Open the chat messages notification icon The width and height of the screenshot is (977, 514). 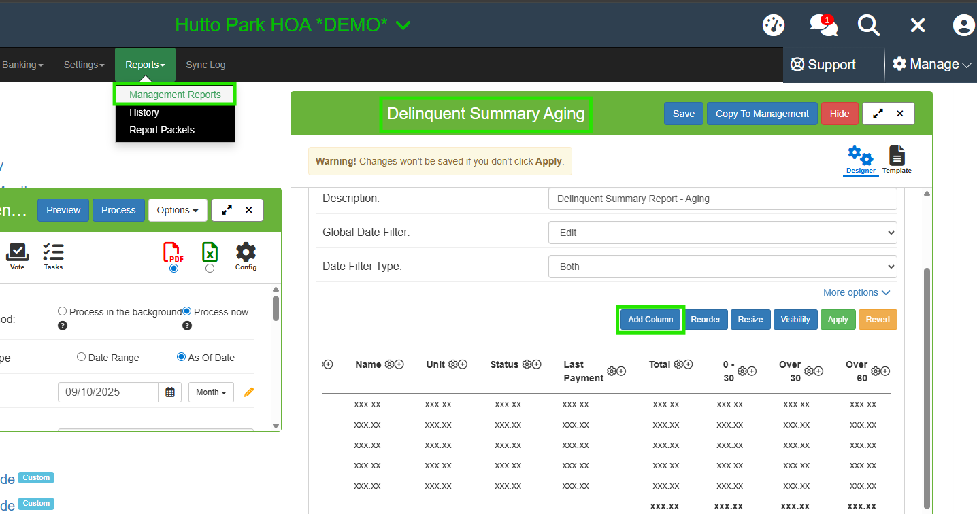tap(823, 25)
